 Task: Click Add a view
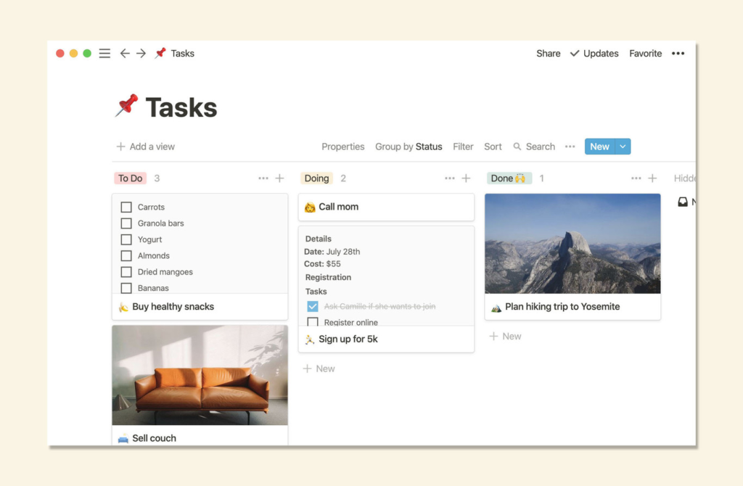[x=146, y=147]
